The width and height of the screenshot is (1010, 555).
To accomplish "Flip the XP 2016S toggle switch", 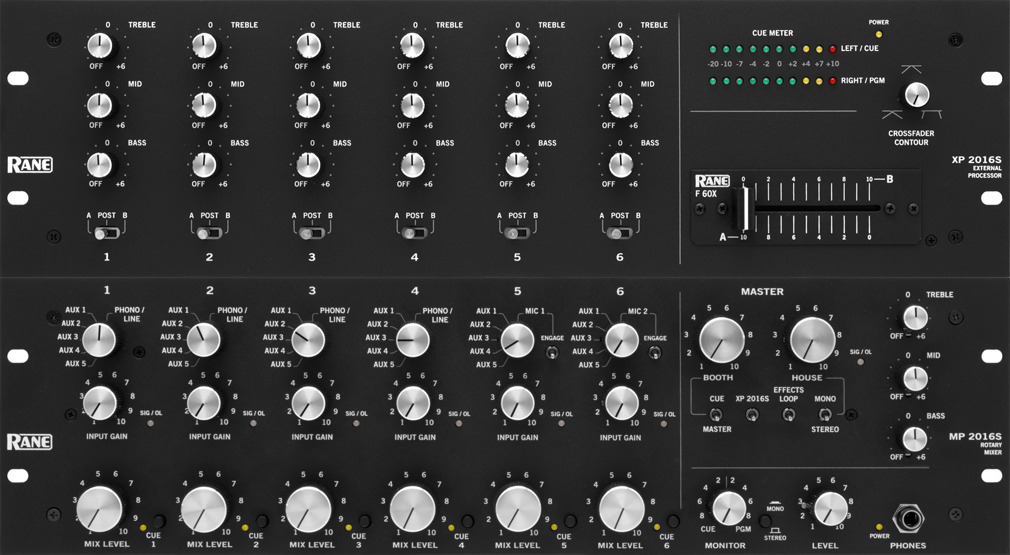I will (x=752, y=415).
